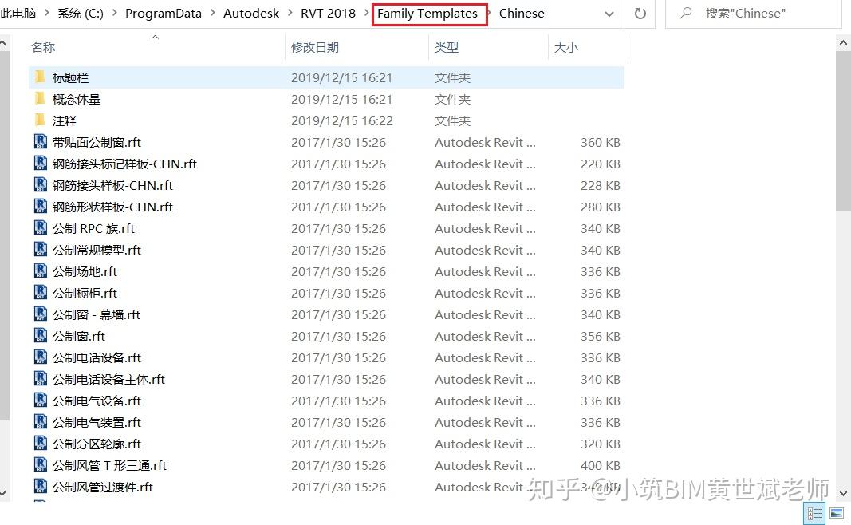Expand the chevron after 此电脑 in path
Viewport: 851px width, 525px height.
tap(47, 13)
